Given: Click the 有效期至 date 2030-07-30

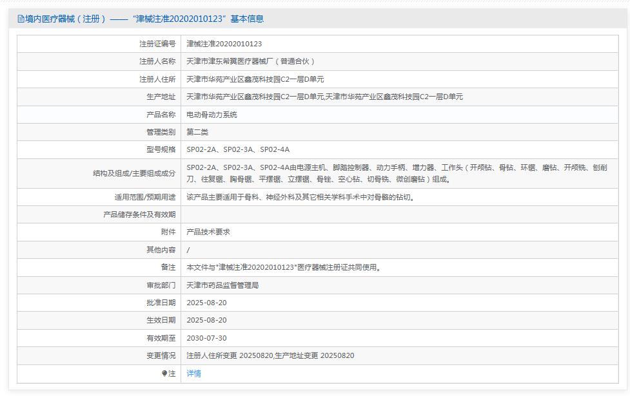Looking at the screenshot, I should click(210, 337).
